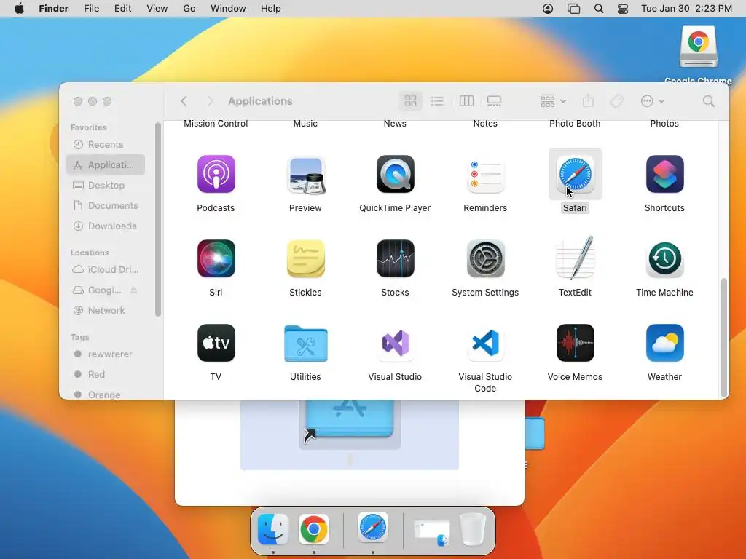Click the date and time display
Image resolution: width=746 pixels, height=559 pixels.
[x=686, y=9]
